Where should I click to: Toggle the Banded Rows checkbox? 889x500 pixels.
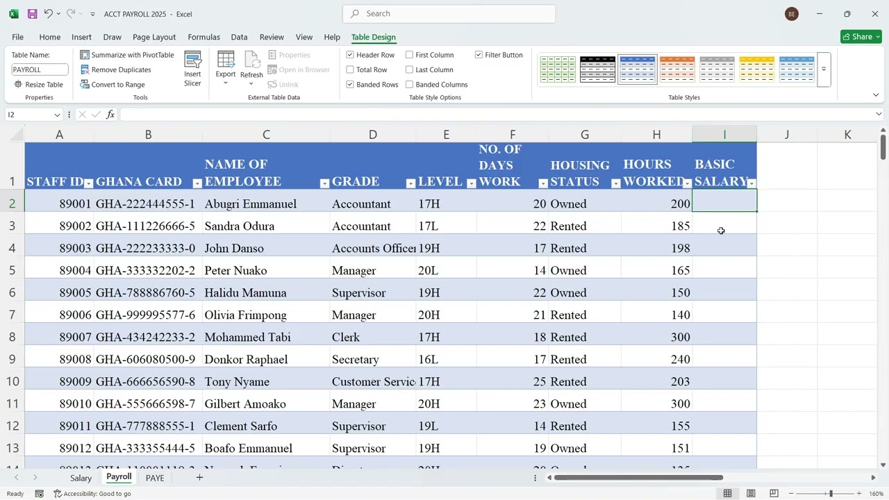tap(350, 85)
